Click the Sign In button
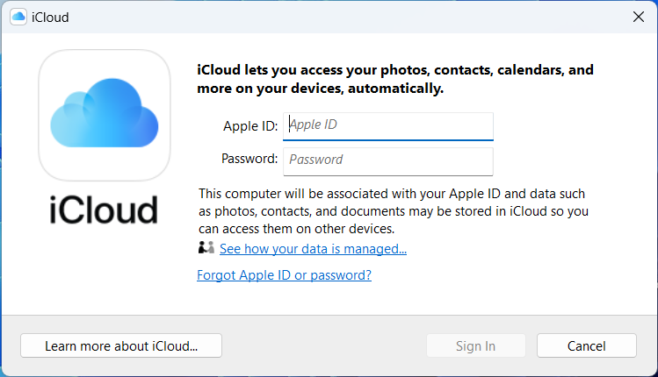Viewport: 658px width, 377px height. point(476,345)
